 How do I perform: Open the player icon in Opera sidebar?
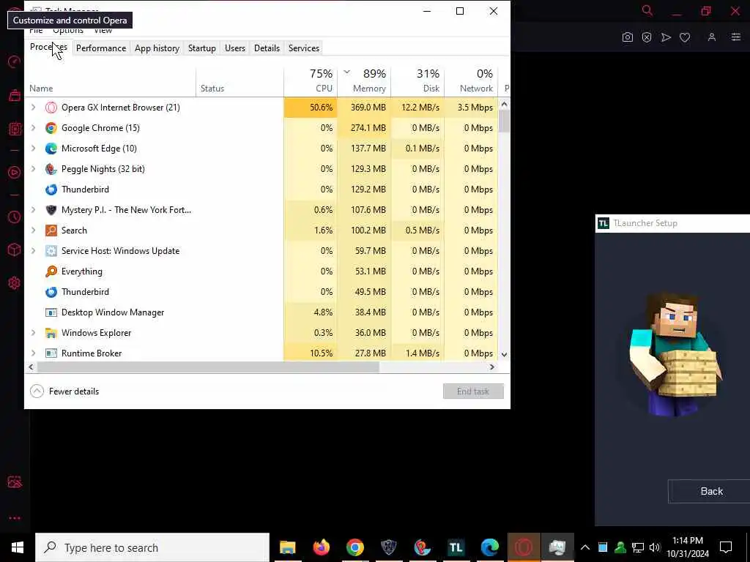(x=15, y=173)
